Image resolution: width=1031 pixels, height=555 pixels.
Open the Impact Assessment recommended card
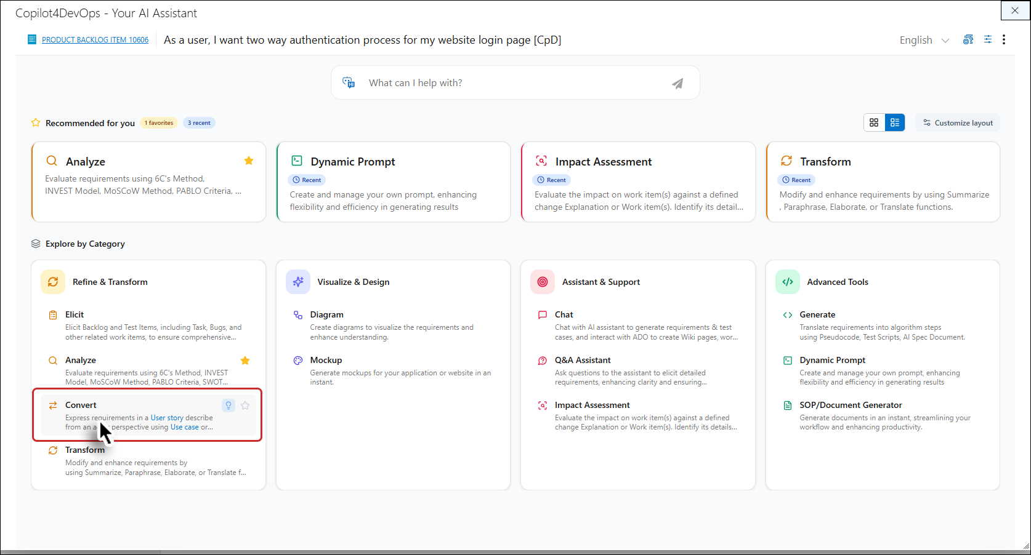pos(638,182)
